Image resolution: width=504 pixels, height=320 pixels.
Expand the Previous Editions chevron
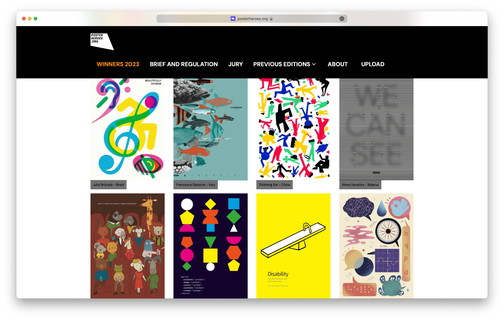click(314, 64)
